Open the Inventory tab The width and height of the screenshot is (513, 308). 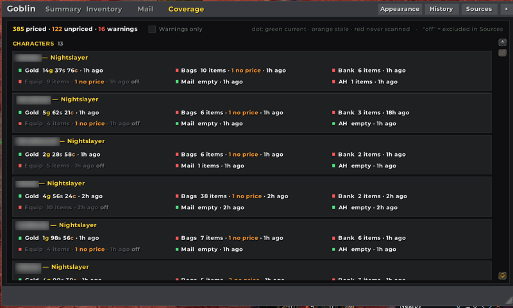click(x=104, y=9)
